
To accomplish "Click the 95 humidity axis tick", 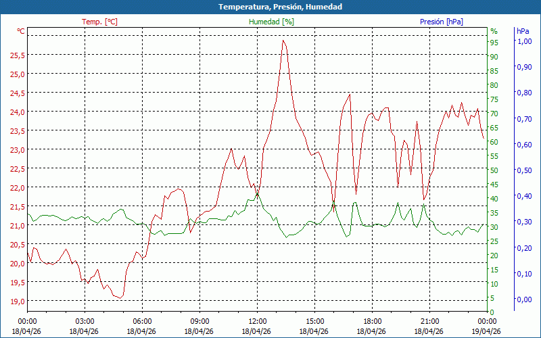I will 494,43.
